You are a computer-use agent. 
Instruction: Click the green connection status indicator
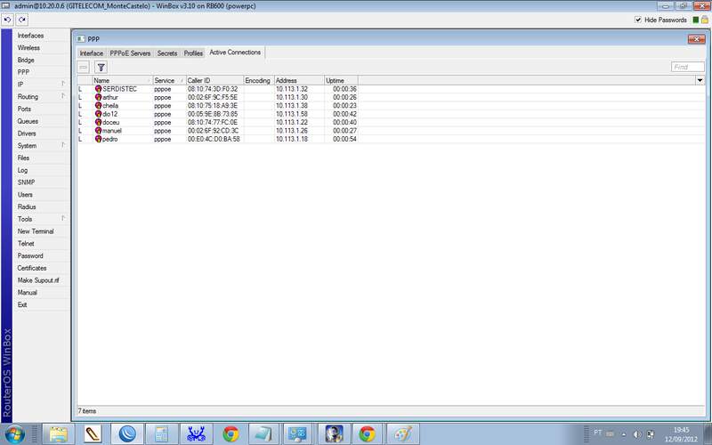(696, 20)
